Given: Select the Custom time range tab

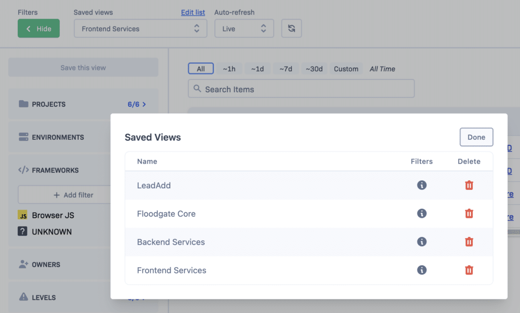Looking at the screenshot, I should 346,68.
